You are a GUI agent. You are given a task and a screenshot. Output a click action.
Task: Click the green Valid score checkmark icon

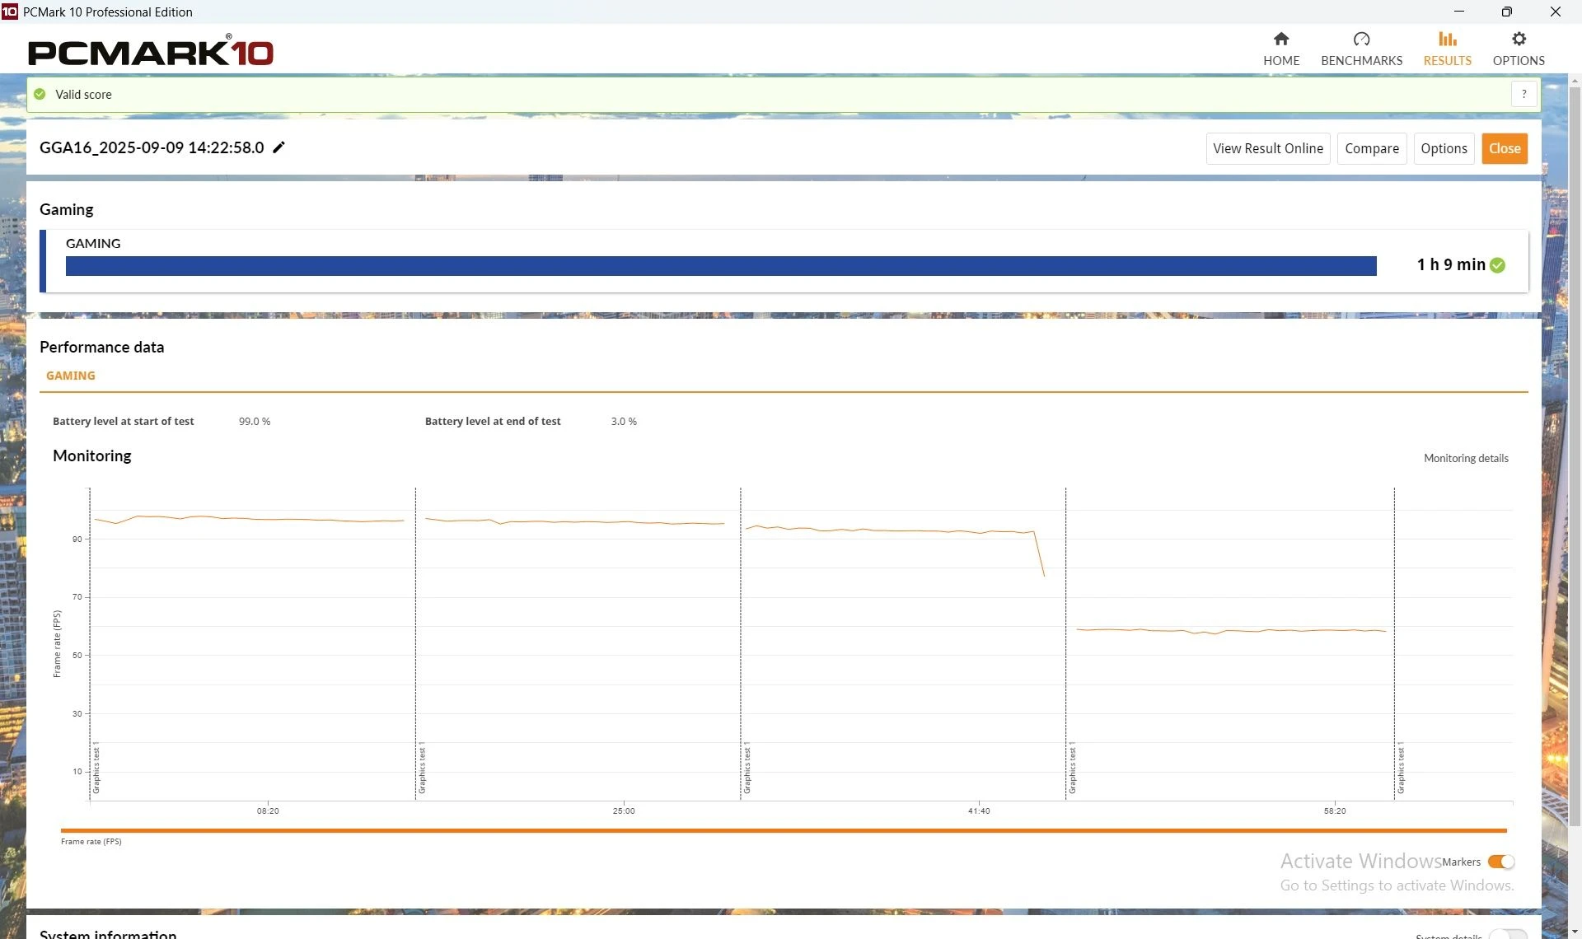(x=40, y=94)
